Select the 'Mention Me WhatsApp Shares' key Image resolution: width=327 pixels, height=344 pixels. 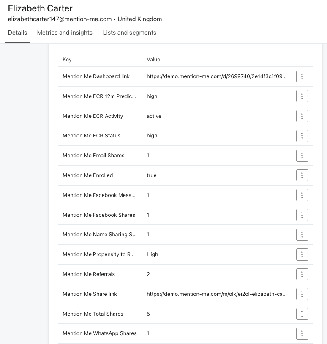(100, 333)
